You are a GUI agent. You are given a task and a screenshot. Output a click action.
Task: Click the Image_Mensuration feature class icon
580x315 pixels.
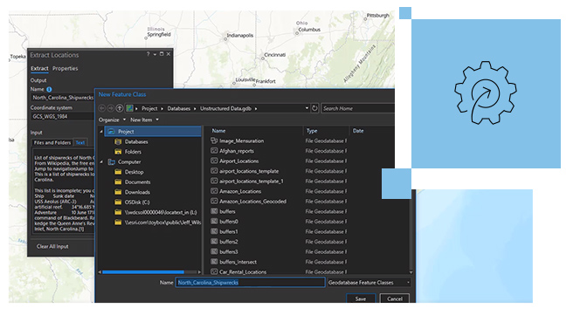coord(214,140)
